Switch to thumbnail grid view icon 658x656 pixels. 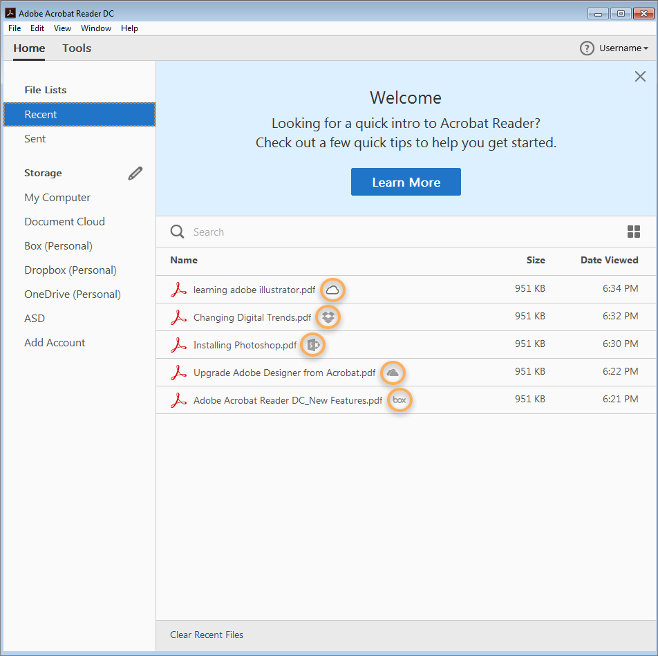pyautogui.click(x=634, y=232)
